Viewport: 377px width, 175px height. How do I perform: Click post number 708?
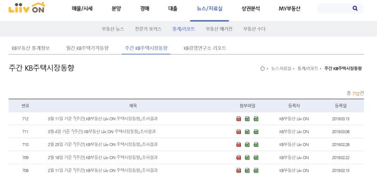25,171
